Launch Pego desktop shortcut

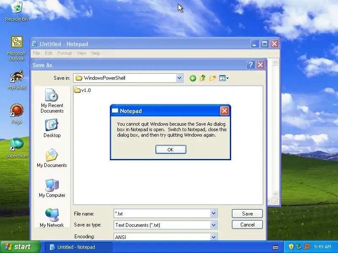(x=16, y=114)
